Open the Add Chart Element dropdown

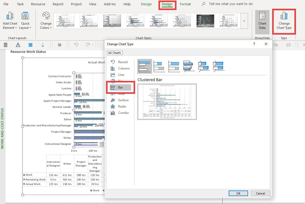(x=10, y=20)
